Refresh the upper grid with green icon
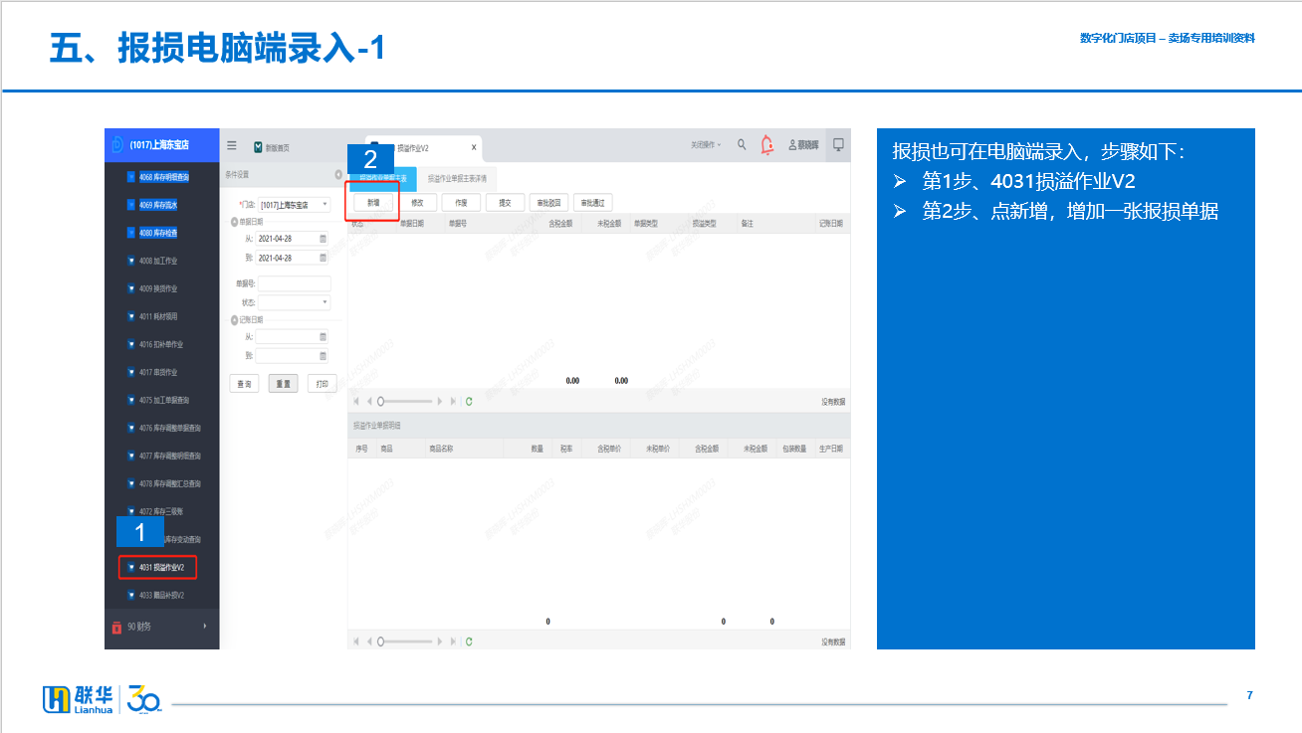This screenshot has height=733, width=1302. click(x=469, y=401)
